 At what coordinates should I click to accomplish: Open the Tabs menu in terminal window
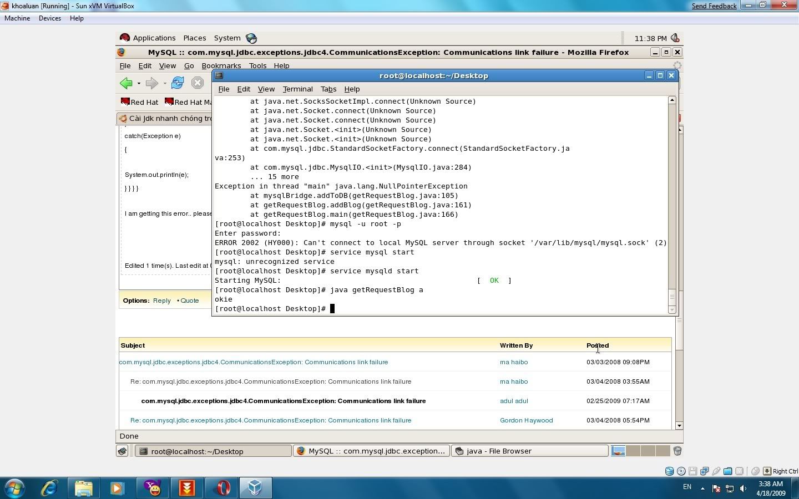(328, 89)
